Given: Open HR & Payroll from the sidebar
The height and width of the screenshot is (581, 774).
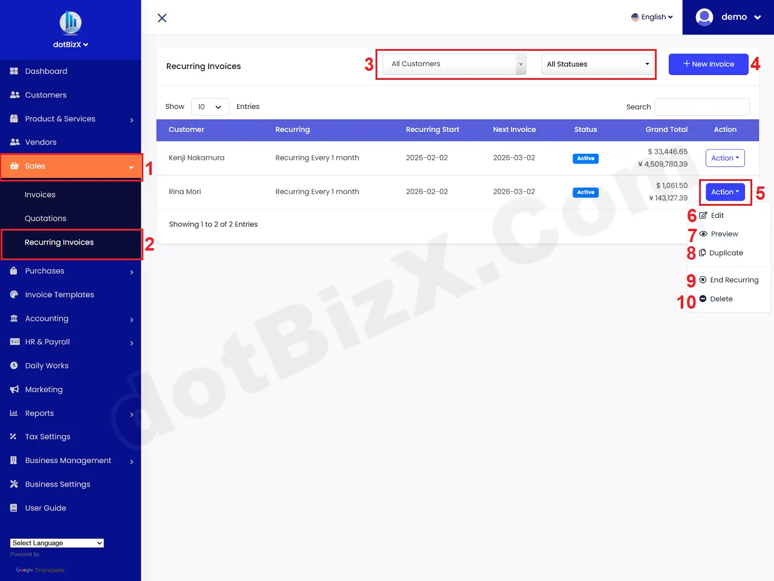Looking at the screenshot, I should coord(47,342).
